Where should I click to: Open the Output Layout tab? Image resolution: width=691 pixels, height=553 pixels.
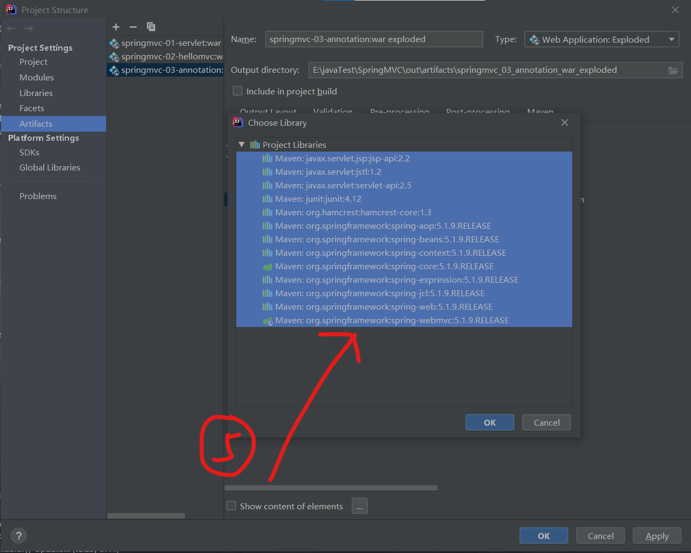[268, 112]
